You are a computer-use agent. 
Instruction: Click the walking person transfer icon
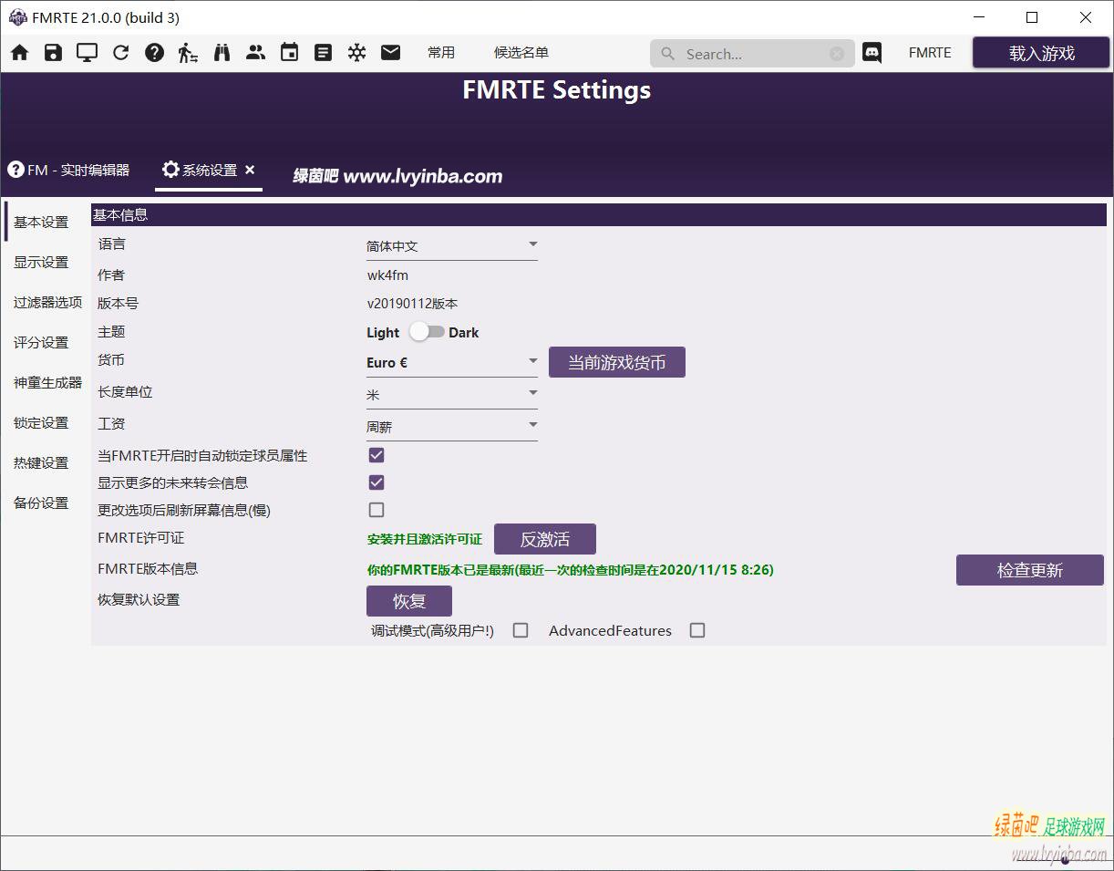coord(188,53)
